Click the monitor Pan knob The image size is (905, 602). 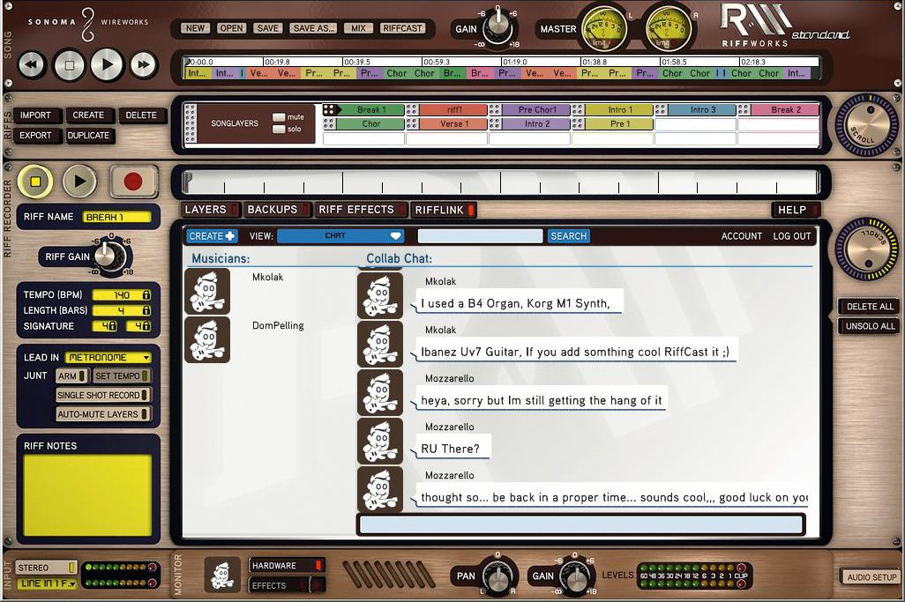point(497,575)
